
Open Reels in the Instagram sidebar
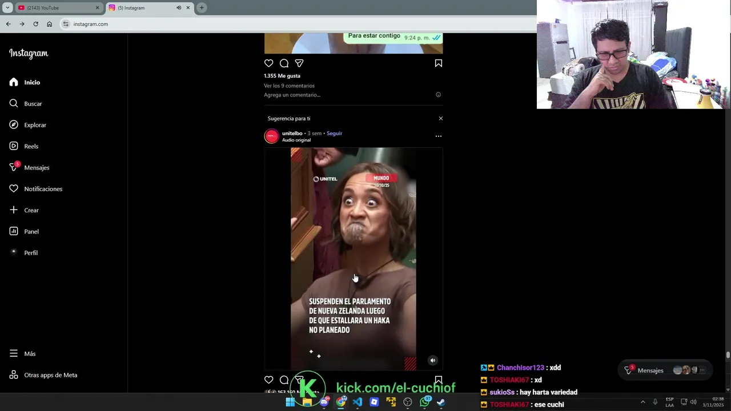point(24,146)
